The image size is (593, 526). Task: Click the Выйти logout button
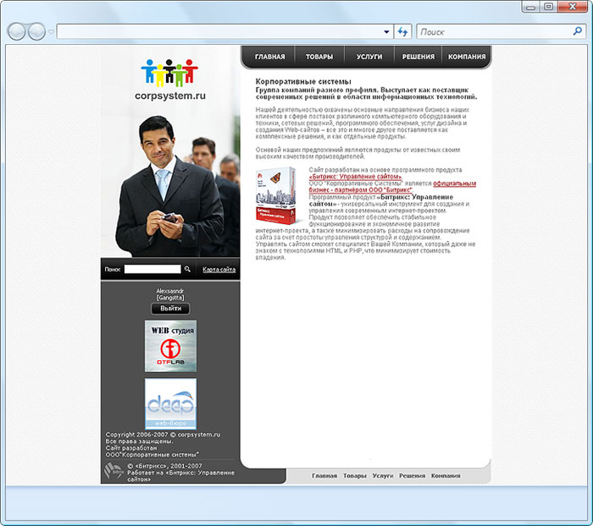tap(170, 309)
